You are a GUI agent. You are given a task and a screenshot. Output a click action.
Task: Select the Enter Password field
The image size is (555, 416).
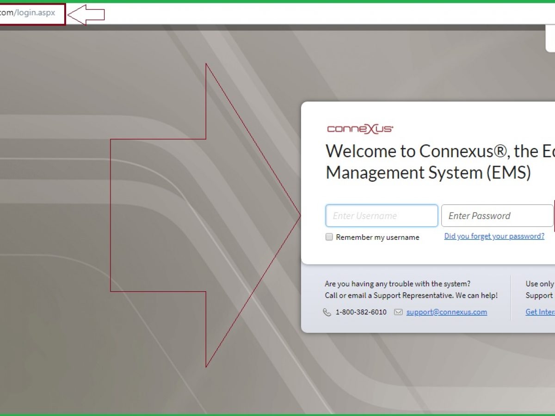pos(497,215)
